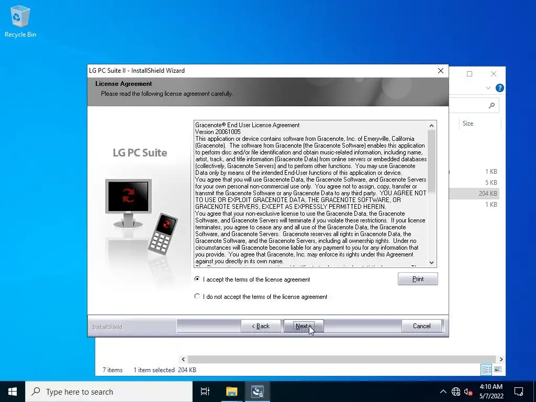Click the license text scroll down arrow
536x402 pixels.
[431, 263]
